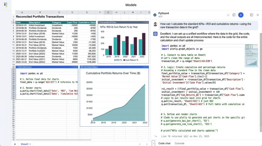262x146 pixels.
Task: Toggle the split panel layout icon
Action: 252,15
